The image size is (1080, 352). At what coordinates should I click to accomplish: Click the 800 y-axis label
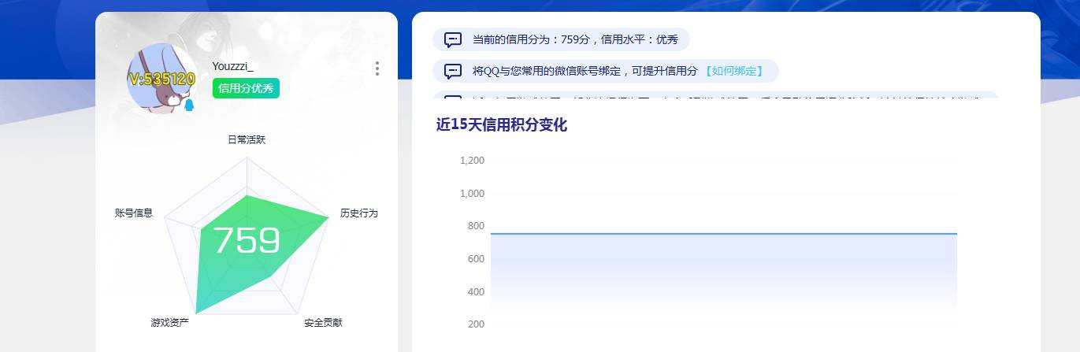pos(476,226)
